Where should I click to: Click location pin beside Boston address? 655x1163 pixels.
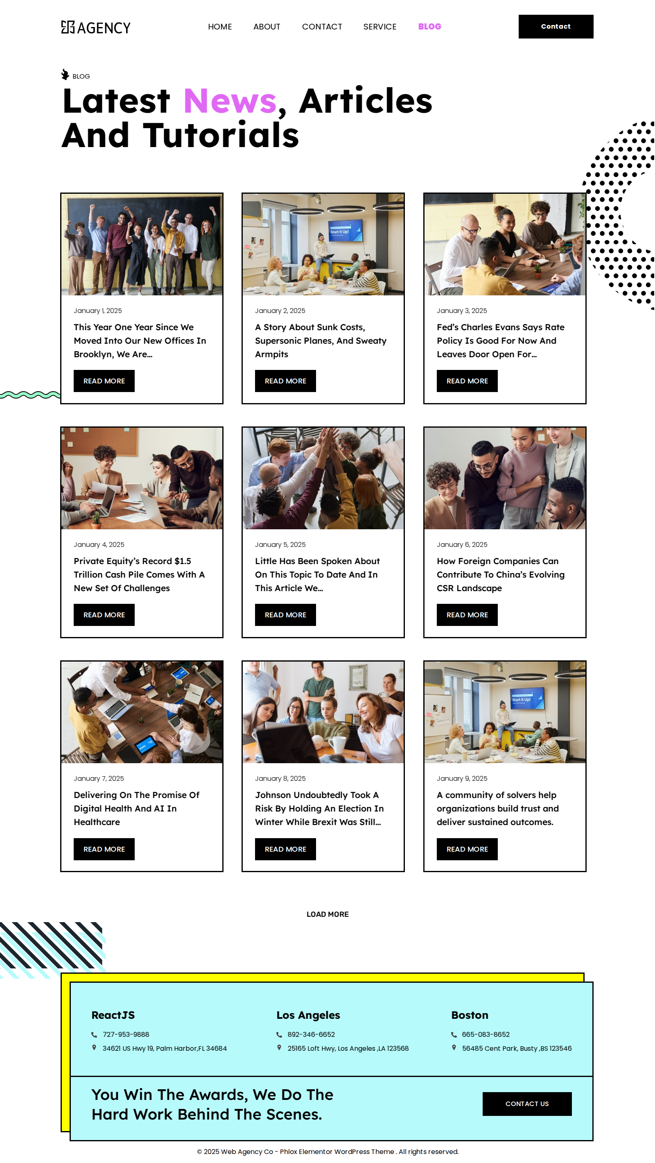[454, 1047]
